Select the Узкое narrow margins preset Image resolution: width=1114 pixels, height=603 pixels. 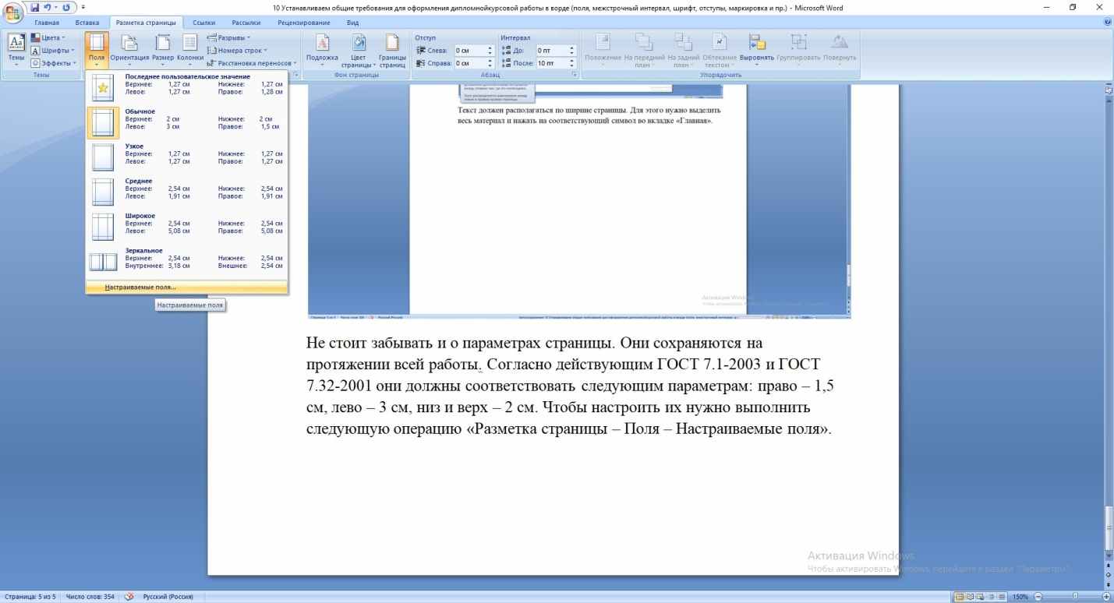[186, 157]
